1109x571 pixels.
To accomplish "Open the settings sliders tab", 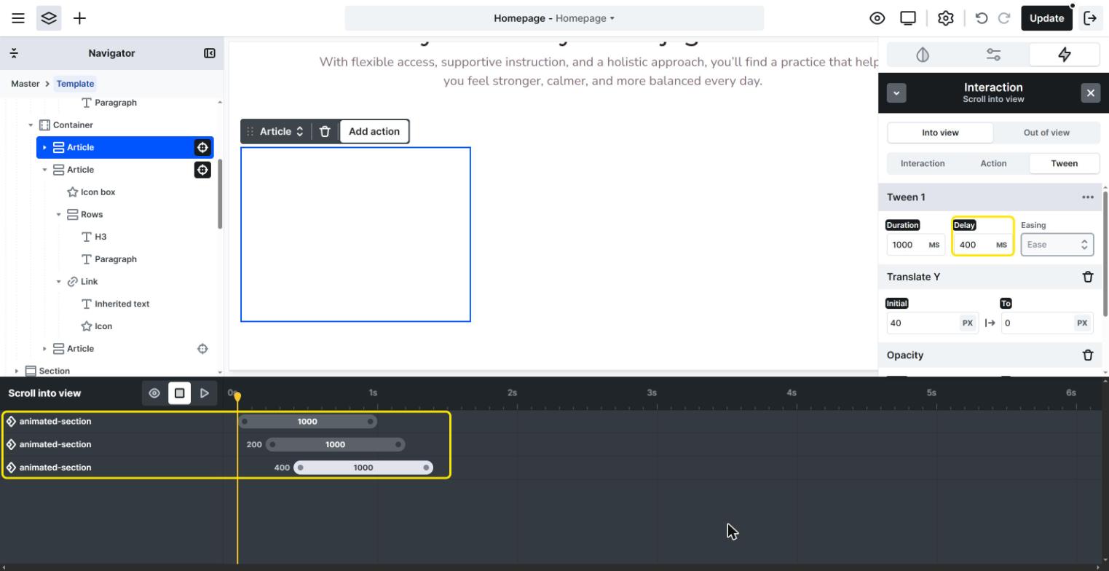I will (993, 55).
